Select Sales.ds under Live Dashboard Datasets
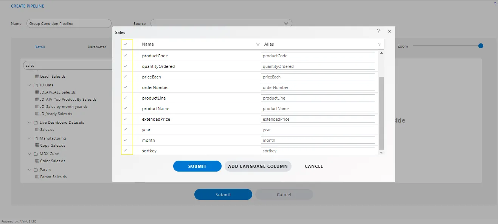 point(47,130)
